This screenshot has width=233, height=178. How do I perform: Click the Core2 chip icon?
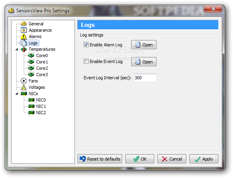31,68
